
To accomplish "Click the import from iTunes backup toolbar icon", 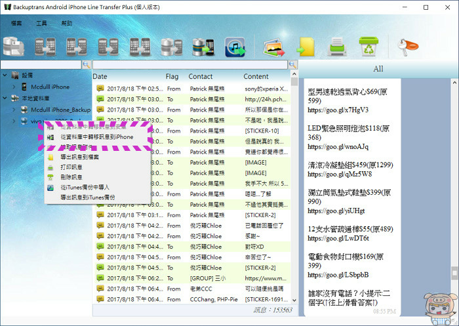I will [x=235, y=47].
